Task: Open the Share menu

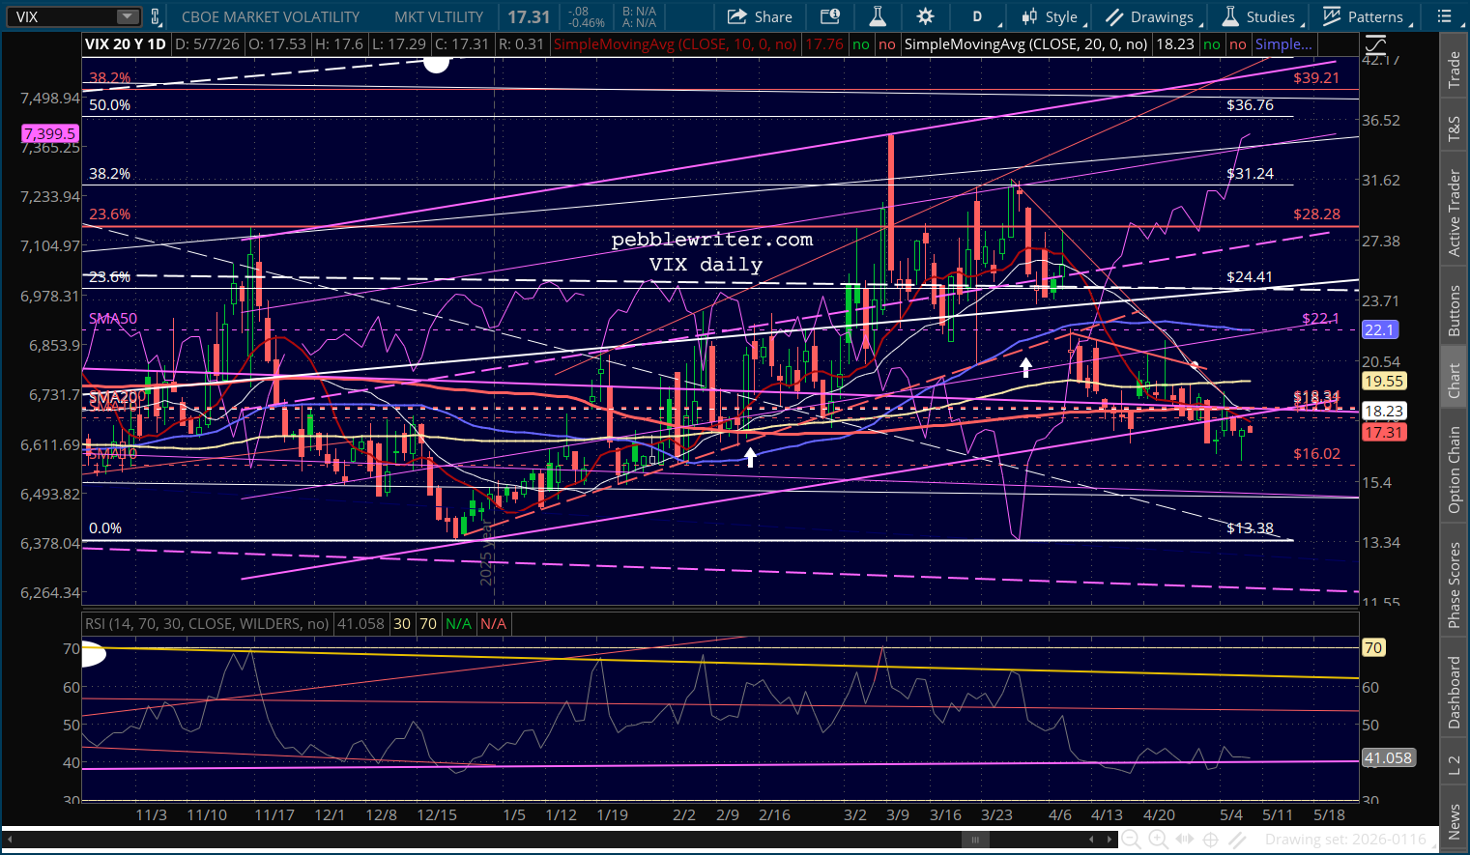Action: tap(760, 16)
